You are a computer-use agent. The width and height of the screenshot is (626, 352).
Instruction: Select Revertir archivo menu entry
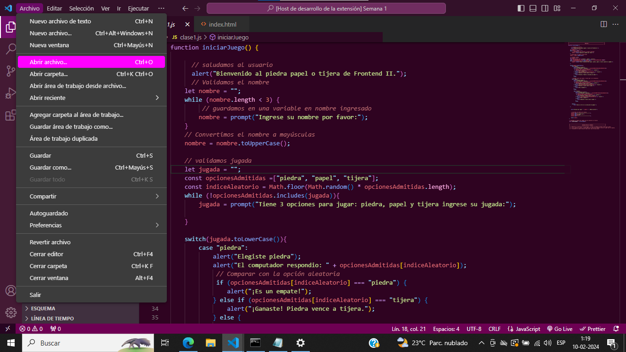[x=91, y=242]
